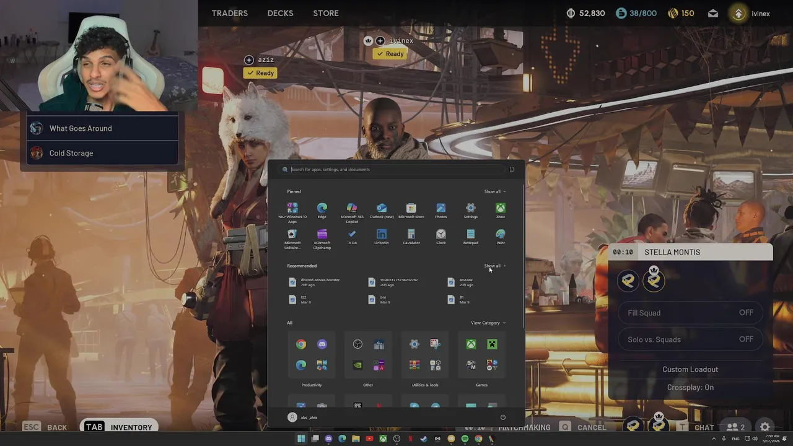Viewport: 793px width, 446px height.
Task: Launch Xbox pinned app
Action: click(501, 211)
